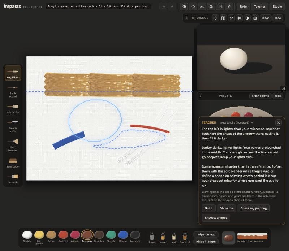The height and width of the screenshot is (251, 289).
Task: Click the brush load level bar
Action: tap(252, 236)
